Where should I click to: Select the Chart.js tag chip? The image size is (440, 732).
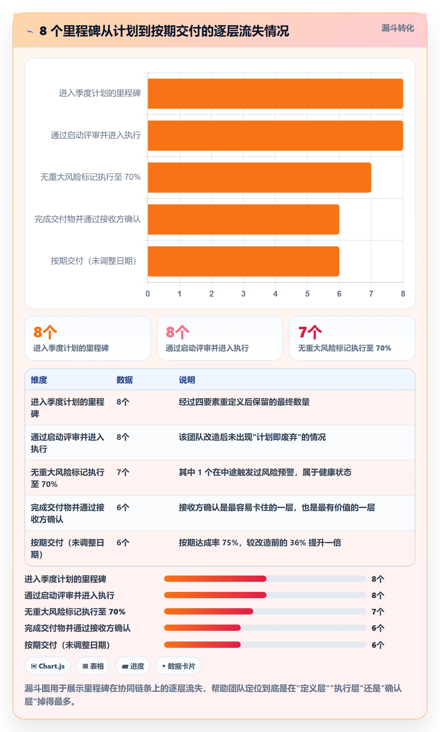click(x=48, y=666)
